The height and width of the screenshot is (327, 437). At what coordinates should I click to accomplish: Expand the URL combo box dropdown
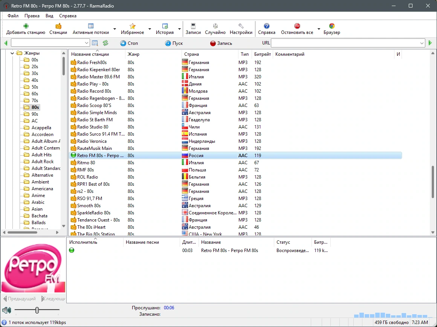pos(422,43)
